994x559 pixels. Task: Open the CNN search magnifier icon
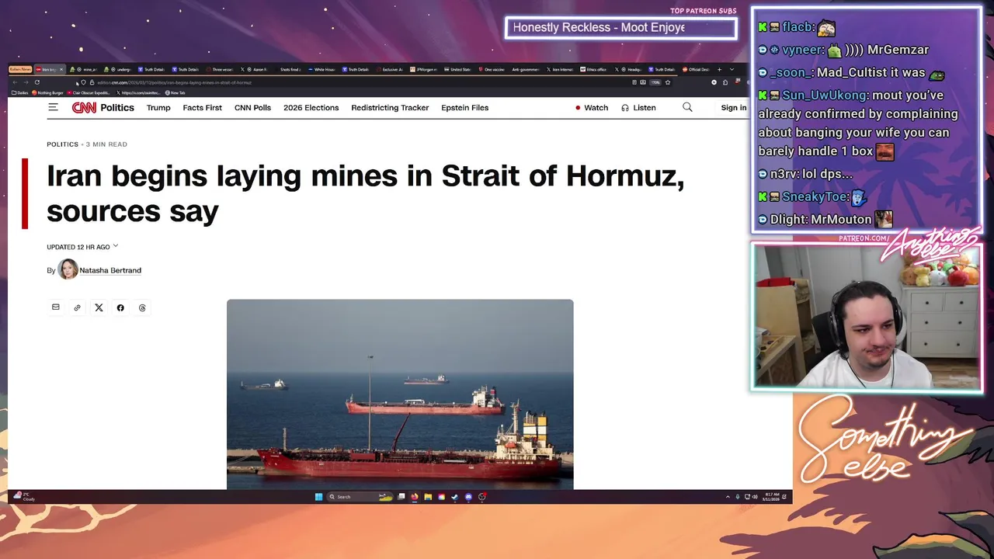point(687,107)
